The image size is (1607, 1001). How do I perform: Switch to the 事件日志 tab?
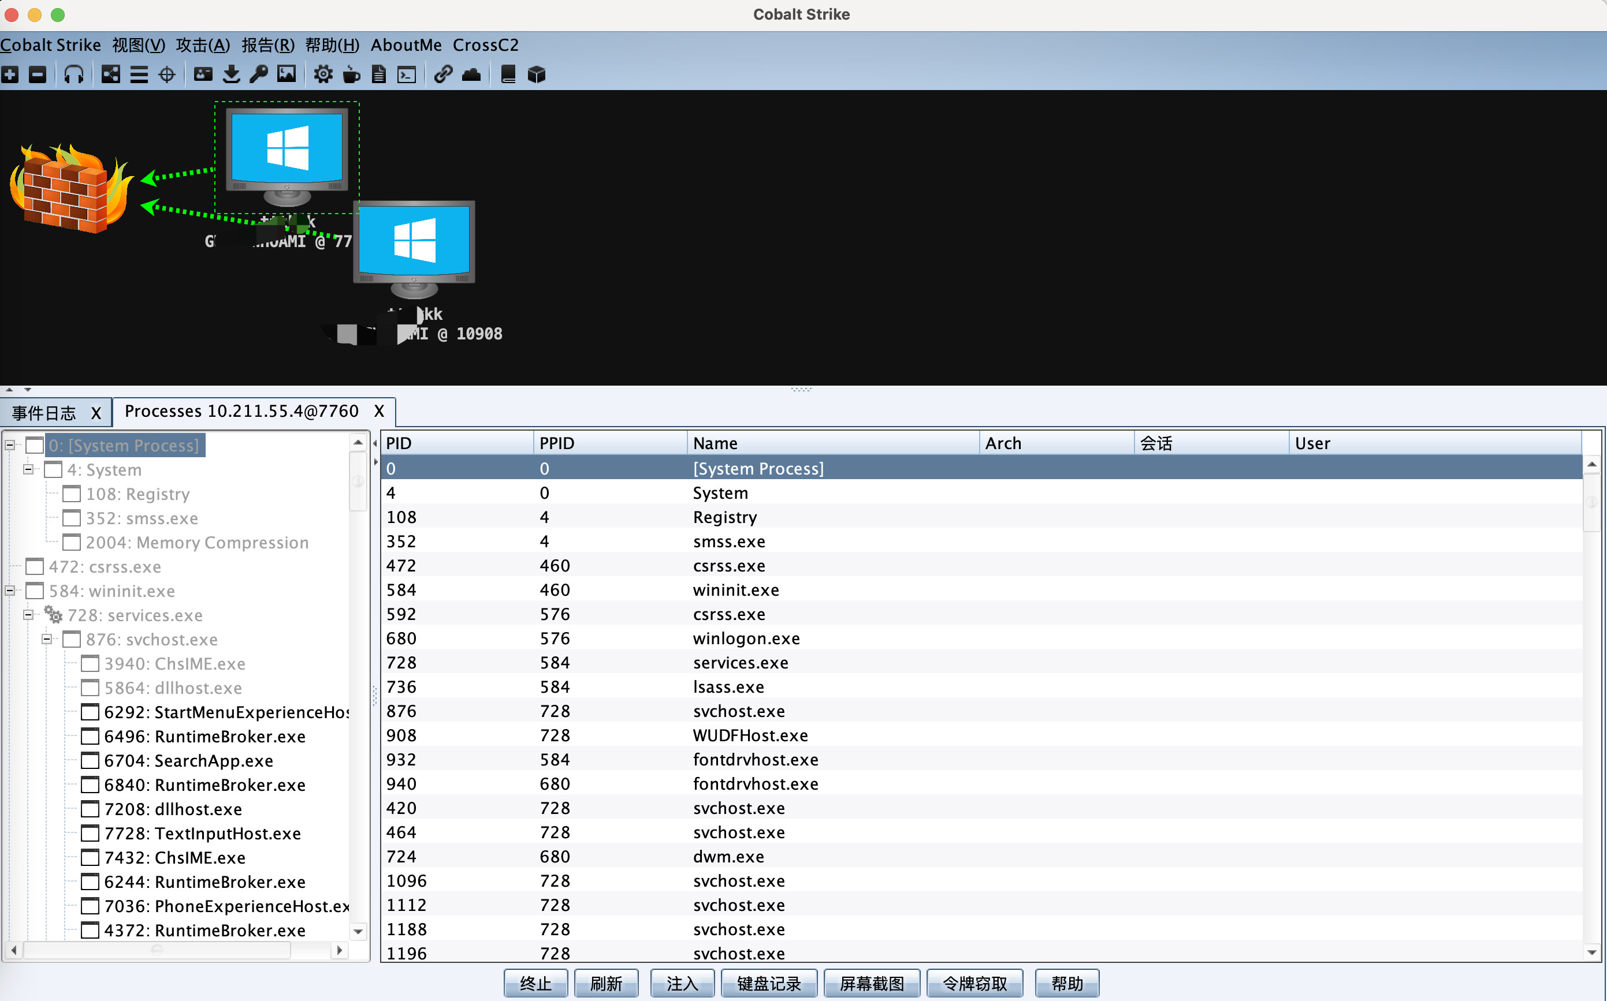[x=44, y=413]
